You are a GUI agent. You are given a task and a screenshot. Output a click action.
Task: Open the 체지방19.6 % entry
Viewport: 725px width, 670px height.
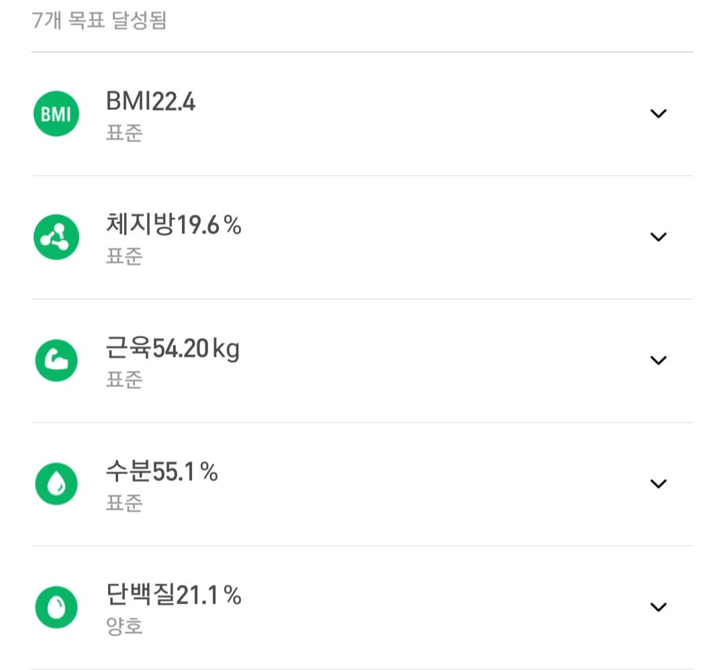(174, 225)
